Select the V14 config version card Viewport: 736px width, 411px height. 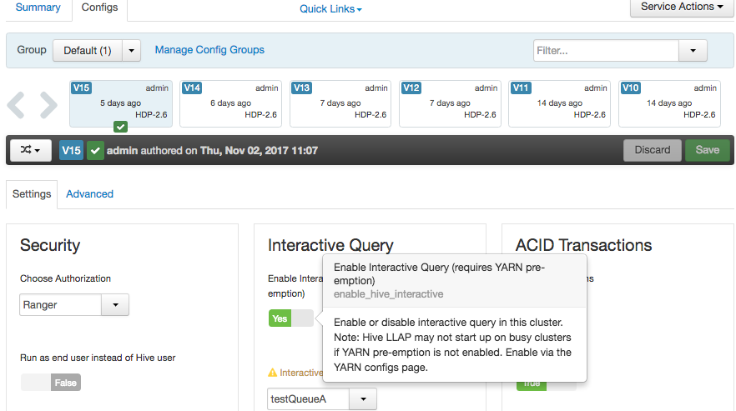[x=230, y=103]
